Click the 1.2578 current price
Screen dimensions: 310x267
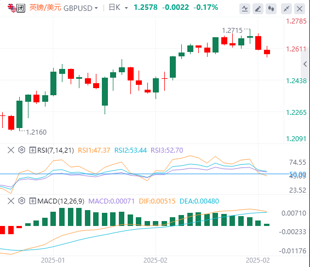pyautogui.click(x=146, y=8)
